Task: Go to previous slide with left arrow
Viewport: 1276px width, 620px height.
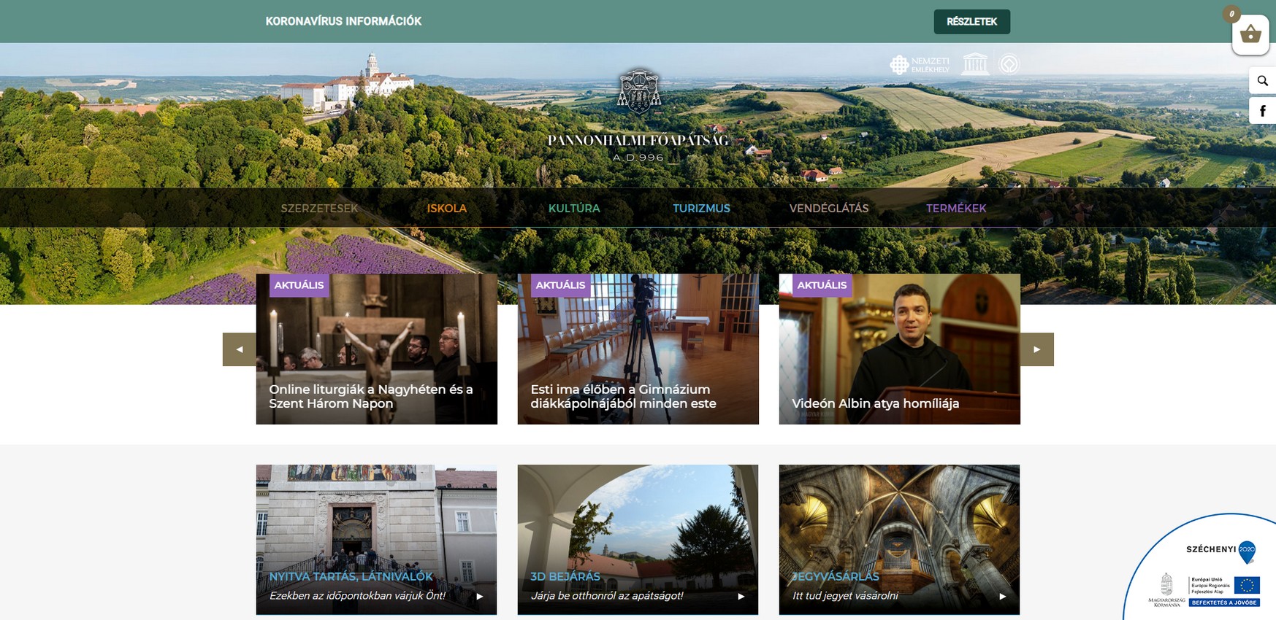Action: 240,349
